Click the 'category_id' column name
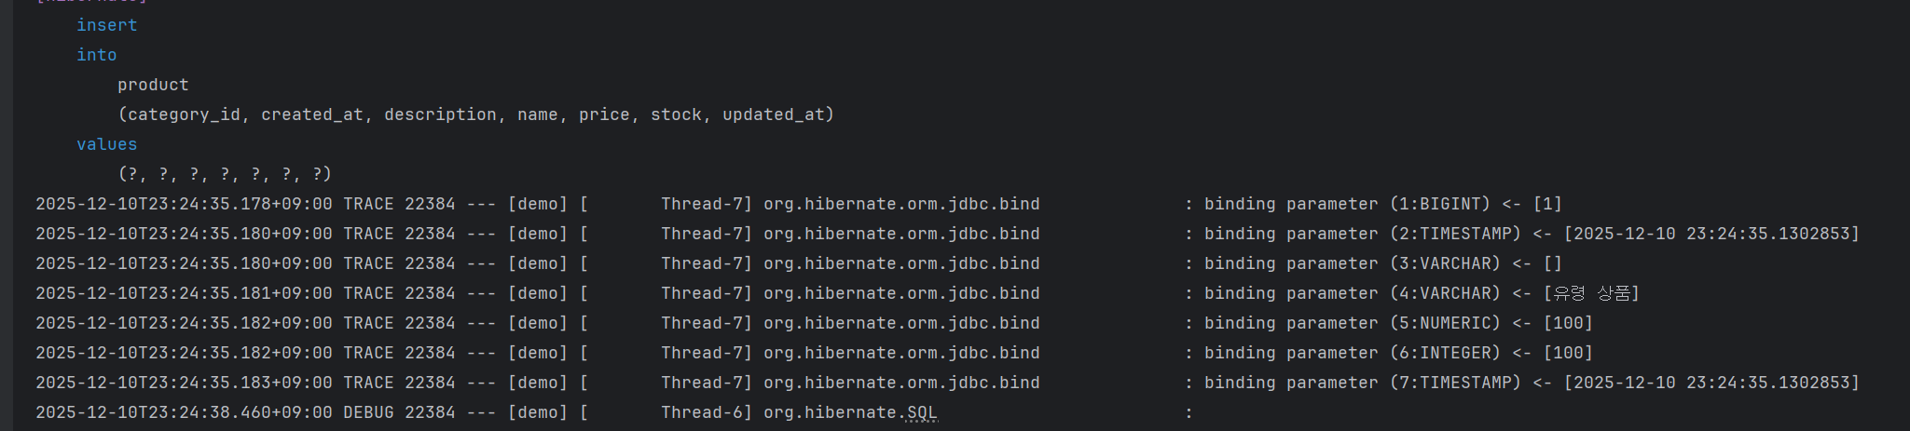Screen dimensions: 1910x431 point(185,114)
